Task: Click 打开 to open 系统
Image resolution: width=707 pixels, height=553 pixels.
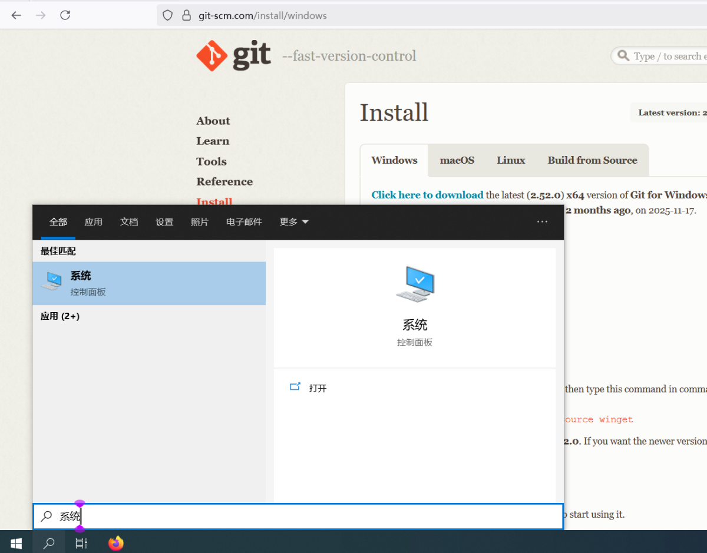Action: [x=318, y=388]
